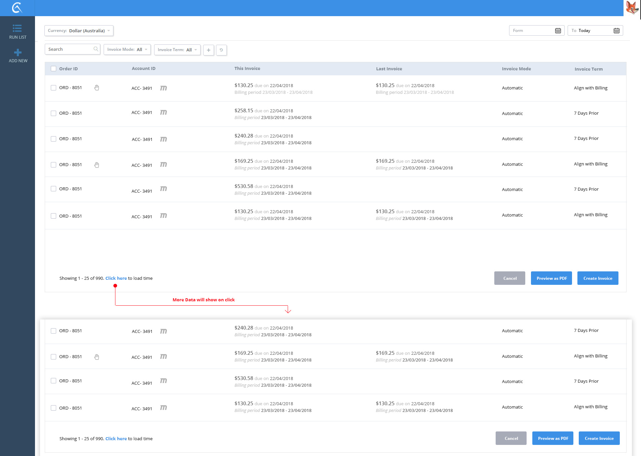Viewport: 641px width, 456px height.
Task: Click the add filter plus icon
Action: coord(209,50)
